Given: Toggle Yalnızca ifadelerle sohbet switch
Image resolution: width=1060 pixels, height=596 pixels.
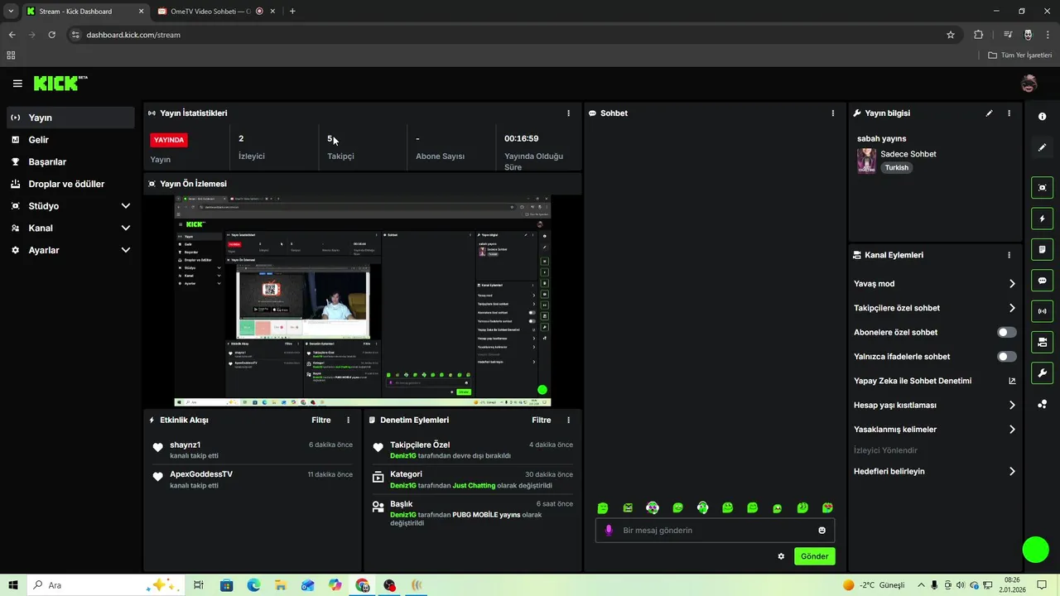Looking at the screenshot, I should [x=1006, y=357].
